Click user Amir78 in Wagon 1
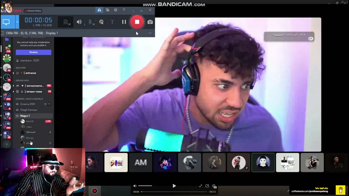The width and height of the screenshot is (349, 196). click(x=30, y=121)
